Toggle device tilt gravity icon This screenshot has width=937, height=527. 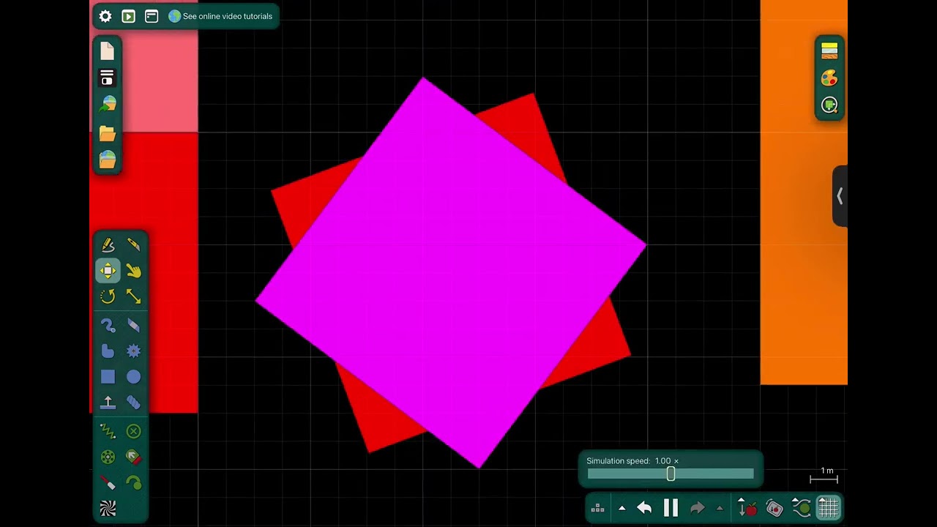click(774, 508)
